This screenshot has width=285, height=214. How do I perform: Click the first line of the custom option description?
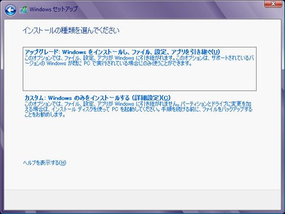pyautogui.click(x=138, y=104)
